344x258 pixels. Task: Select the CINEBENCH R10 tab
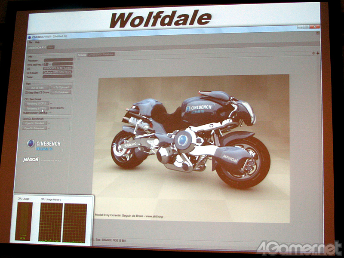click(x=37, y=47)
